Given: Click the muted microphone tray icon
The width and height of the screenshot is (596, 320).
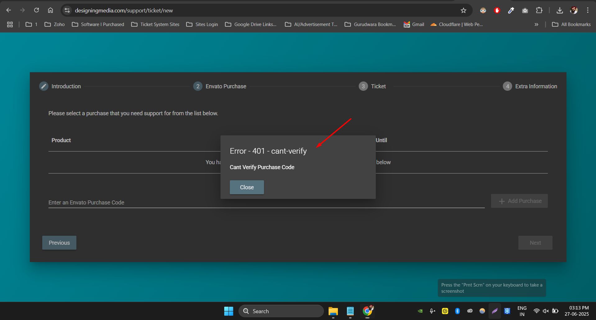Looking at the screenshot, I should [432, 311].
